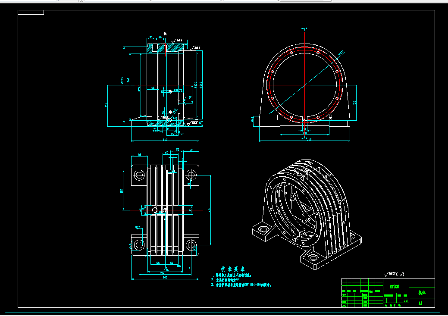
Task: Select the 134 dimension below top view
Action: tap(166, 270)
